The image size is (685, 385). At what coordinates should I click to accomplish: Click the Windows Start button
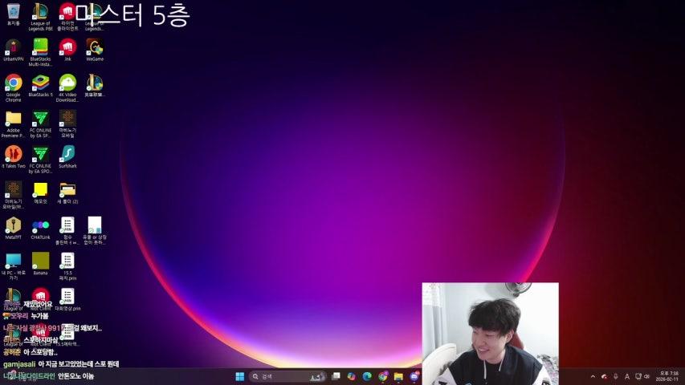(x=239, y=376)
